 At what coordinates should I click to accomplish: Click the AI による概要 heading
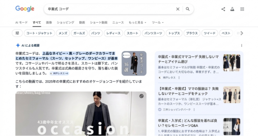pyautogui.click(x=31, y=45)
